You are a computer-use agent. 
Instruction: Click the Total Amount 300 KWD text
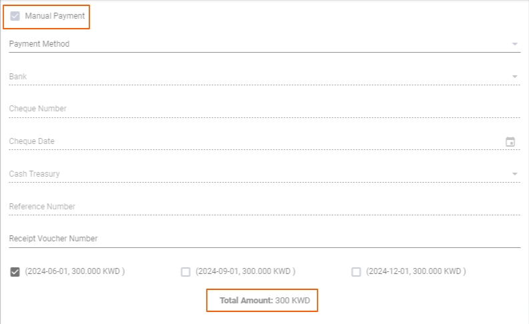[265, 301]
